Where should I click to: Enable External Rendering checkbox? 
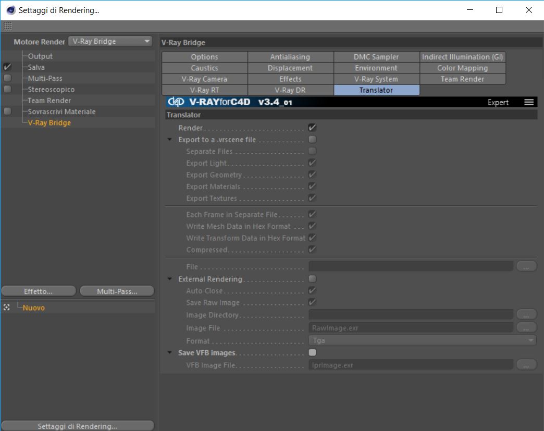coord(312,279)
